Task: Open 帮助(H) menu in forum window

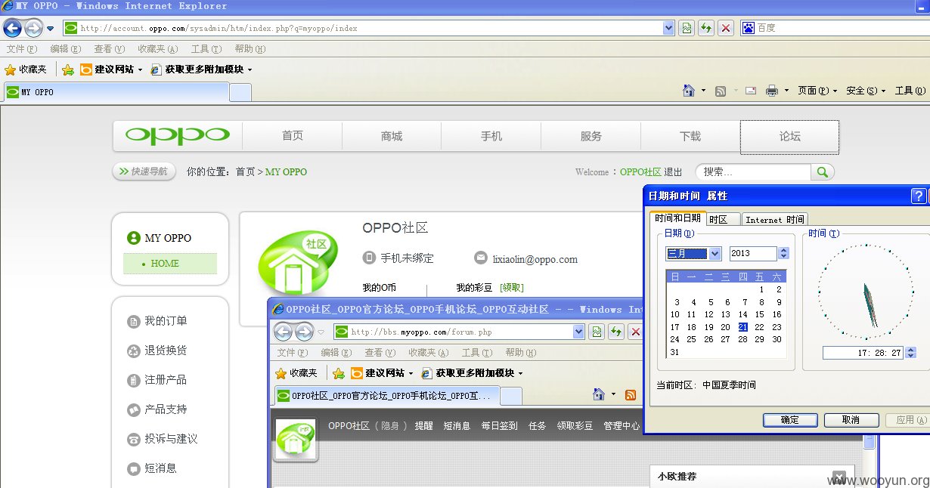Action: point(522,352)
